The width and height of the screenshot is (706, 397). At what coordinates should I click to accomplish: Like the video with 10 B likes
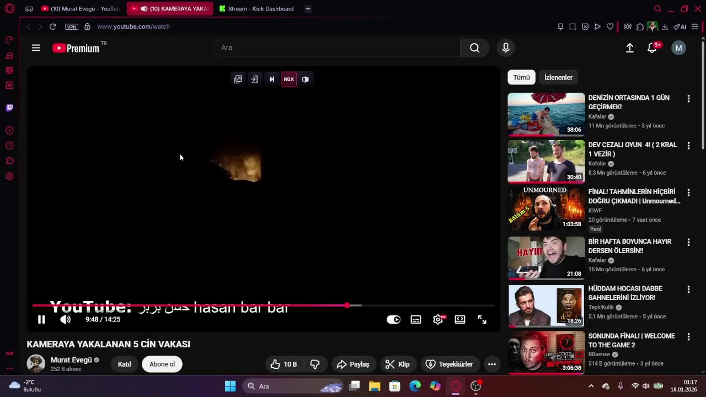(284, 364)
